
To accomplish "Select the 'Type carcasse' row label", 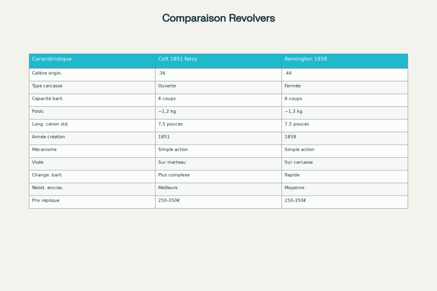I will click(x=47, y=86).
